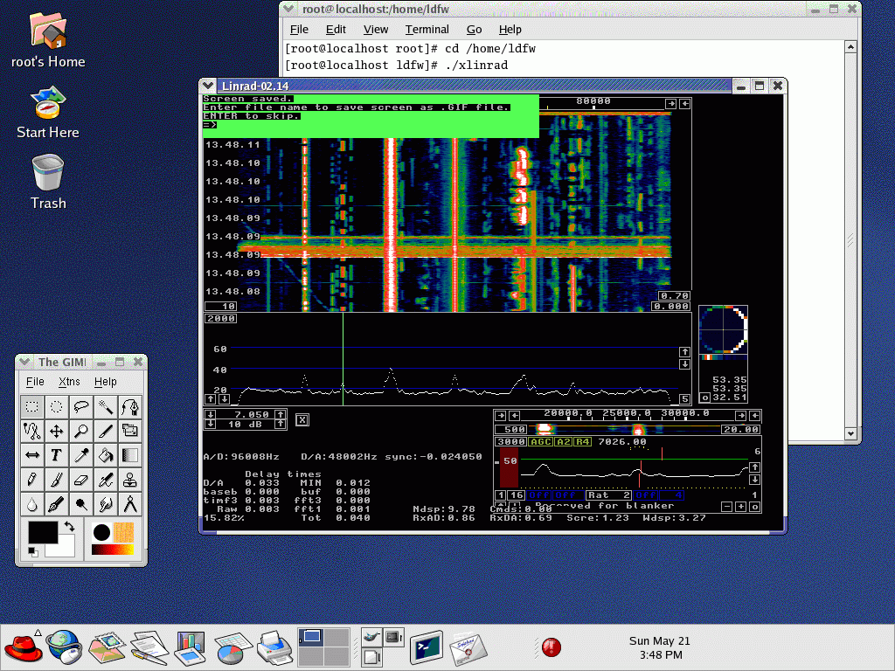
Task: Activate the Intelligent Scissors tool
Action: coord(32,431)
